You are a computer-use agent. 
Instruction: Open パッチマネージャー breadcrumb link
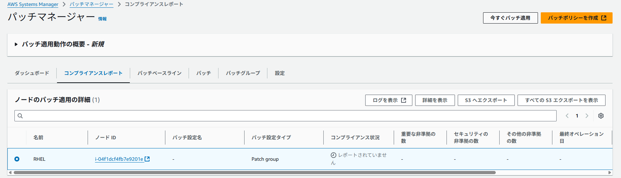91,4
